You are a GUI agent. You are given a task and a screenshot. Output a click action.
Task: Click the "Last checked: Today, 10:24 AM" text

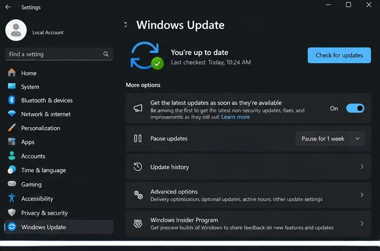click(x=211, y=62)
